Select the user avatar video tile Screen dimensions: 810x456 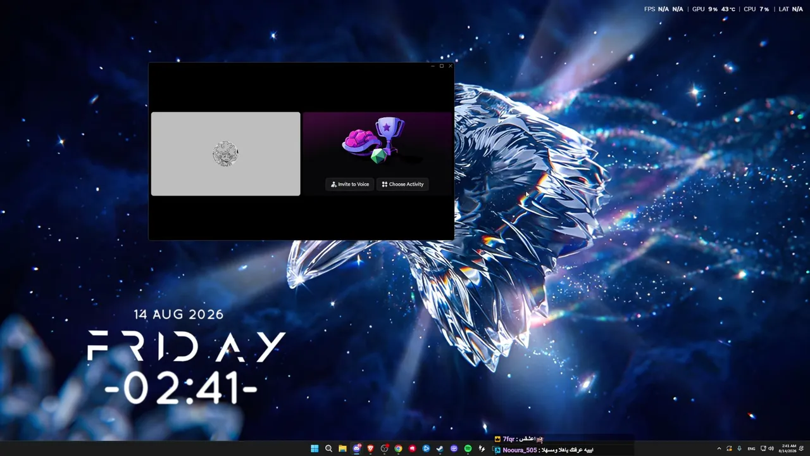coord(225,154)
